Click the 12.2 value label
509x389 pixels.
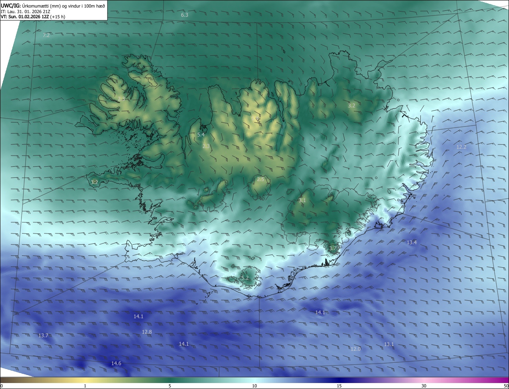click(x=461, y=147)
